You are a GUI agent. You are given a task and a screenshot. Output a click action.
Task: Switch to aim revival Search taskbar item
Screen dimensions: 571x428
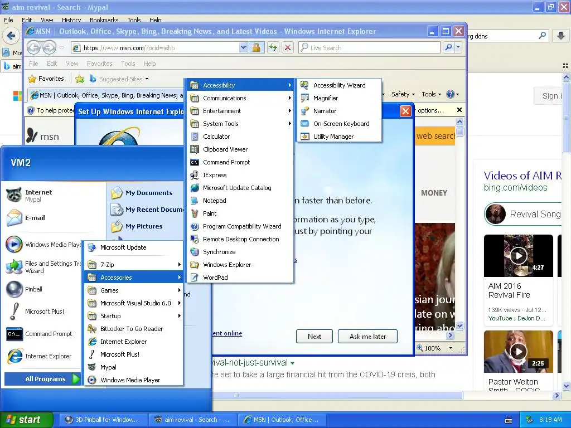192,420
